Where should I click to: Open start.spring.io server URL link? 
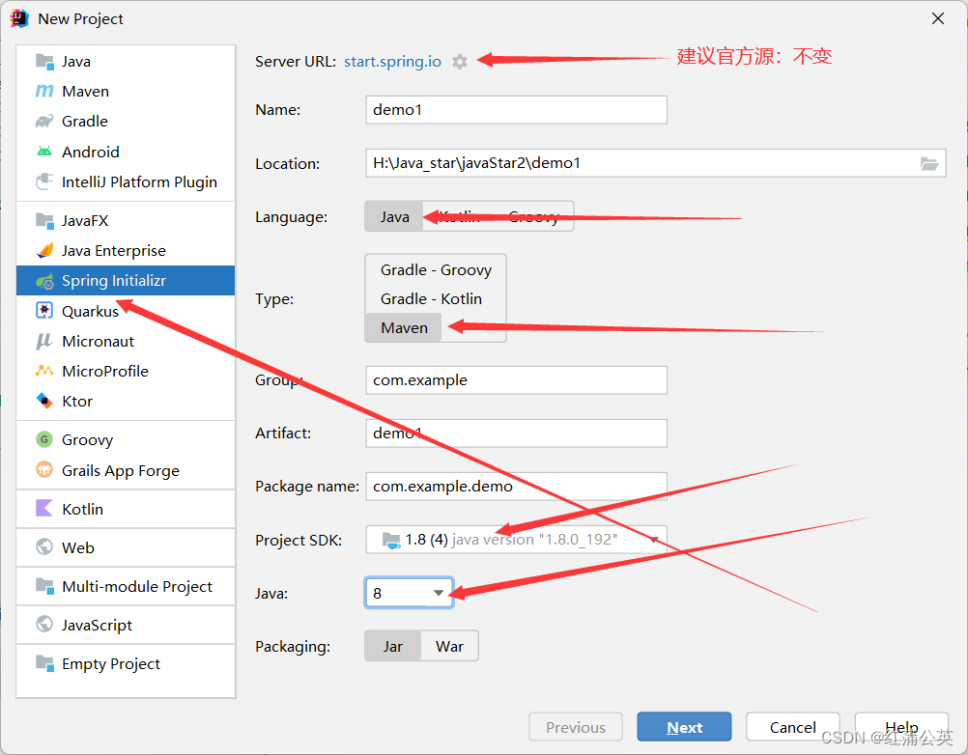[x=392, y=62]
